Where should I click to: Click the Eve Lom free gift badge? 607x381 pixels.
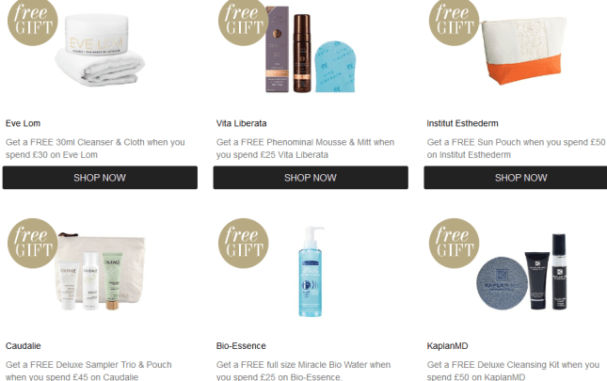[x=33, y=22]
